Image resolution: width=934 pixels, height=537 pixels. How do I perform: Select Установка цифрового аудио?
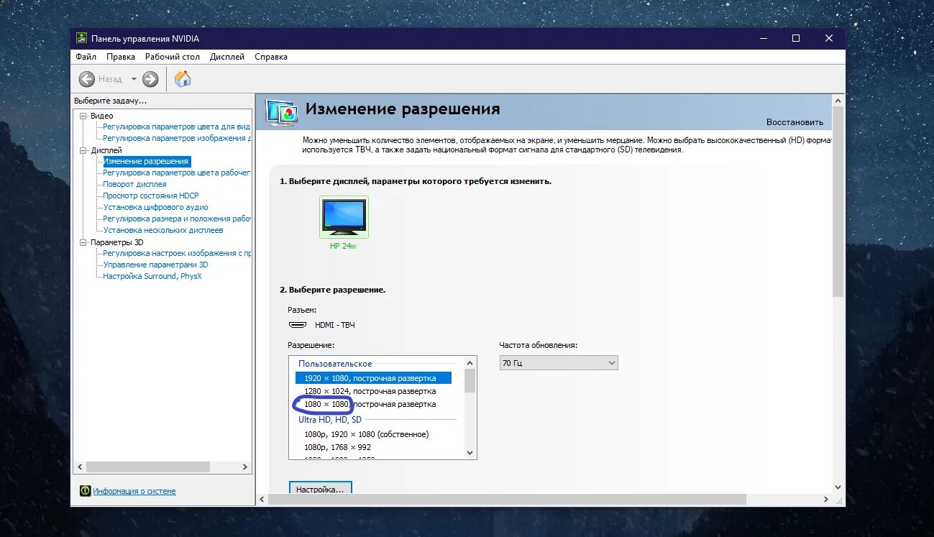[x=155, y=207]
